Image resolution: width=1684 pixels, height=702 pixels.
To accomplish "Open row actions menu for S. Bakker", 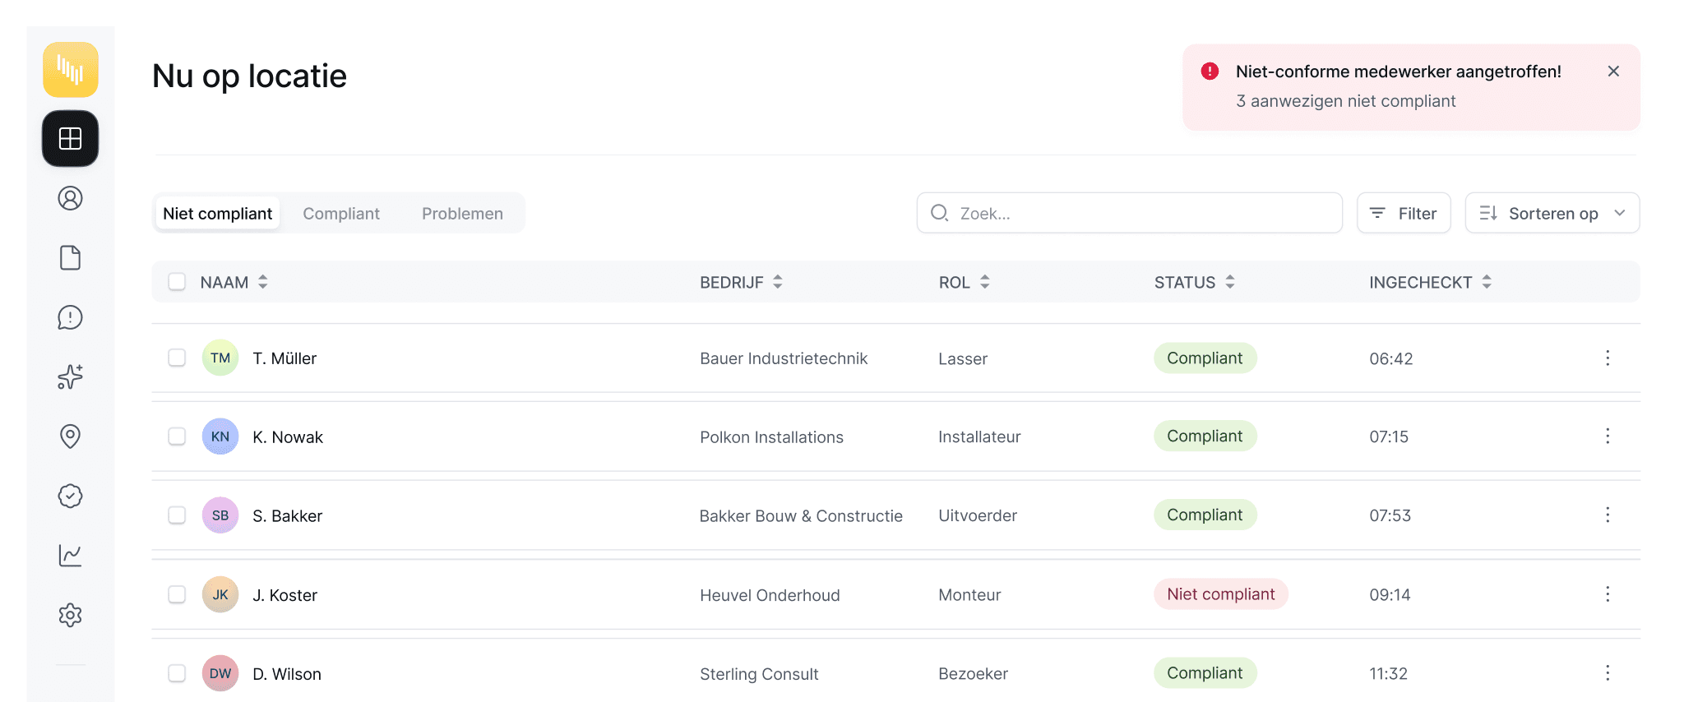I will coord(1608,515).
